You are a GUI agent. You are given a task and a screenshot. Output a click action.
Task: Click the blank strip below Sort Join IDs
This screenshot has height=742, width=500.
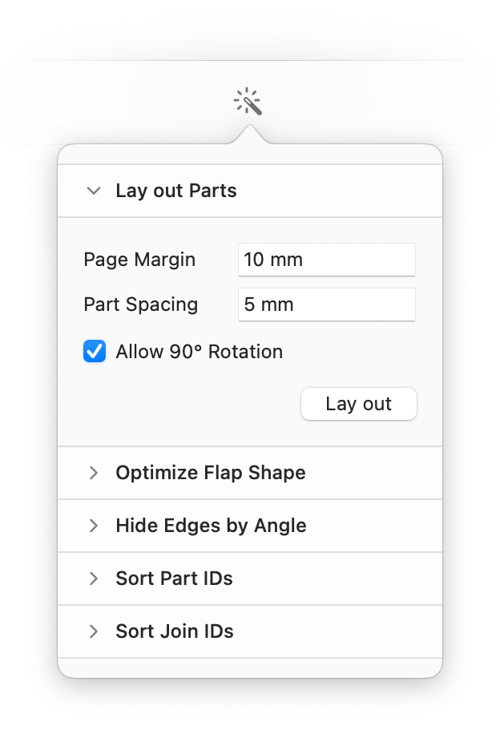(249, 667)
